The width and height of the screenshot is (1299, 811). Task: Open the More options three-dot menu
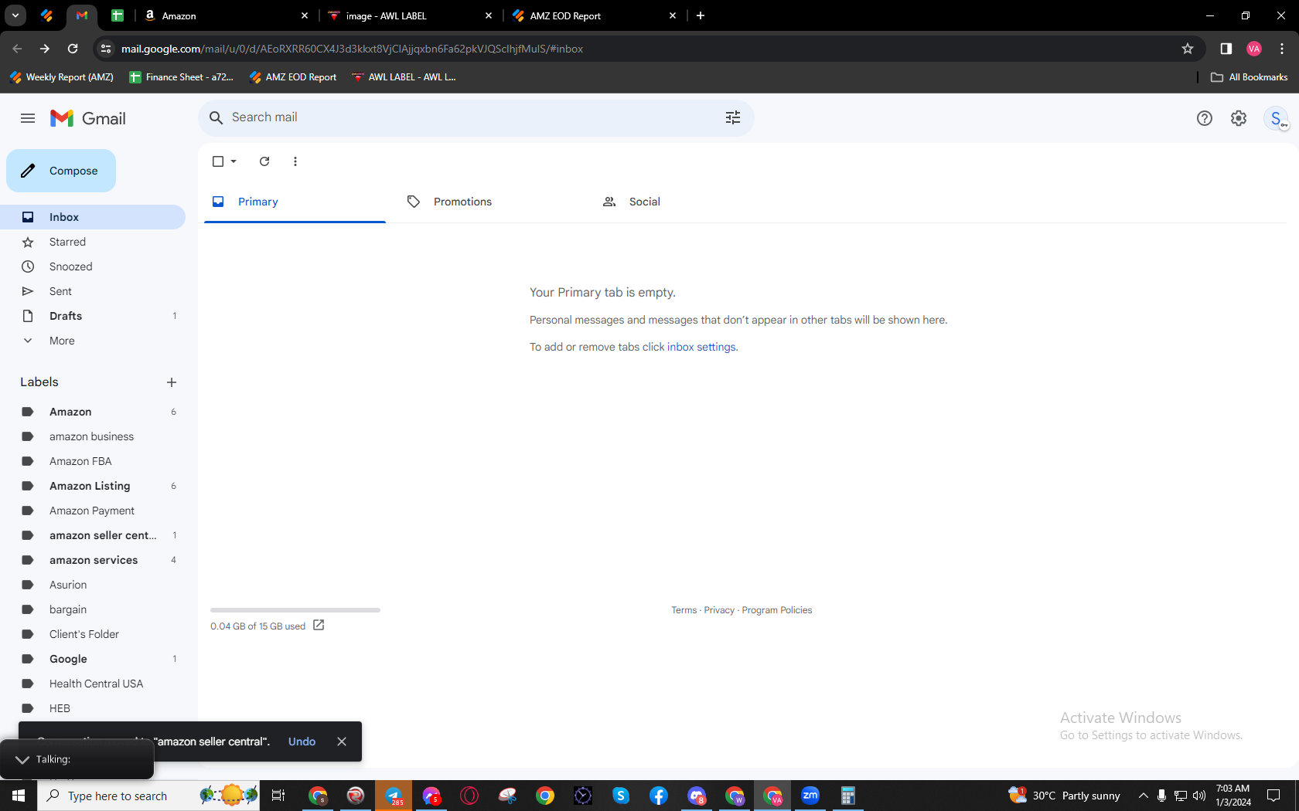click(295, 161)
